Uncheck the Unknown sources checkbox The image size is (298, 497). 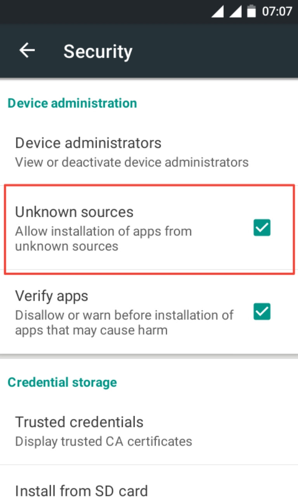tap(262, 228)
